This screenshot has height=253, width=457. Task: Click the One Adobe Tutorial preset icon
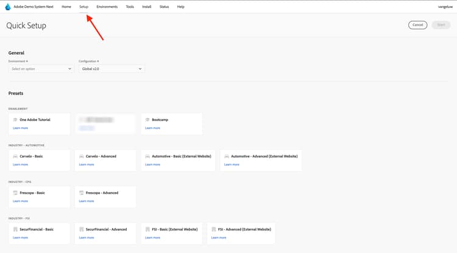tap(15, 120)
